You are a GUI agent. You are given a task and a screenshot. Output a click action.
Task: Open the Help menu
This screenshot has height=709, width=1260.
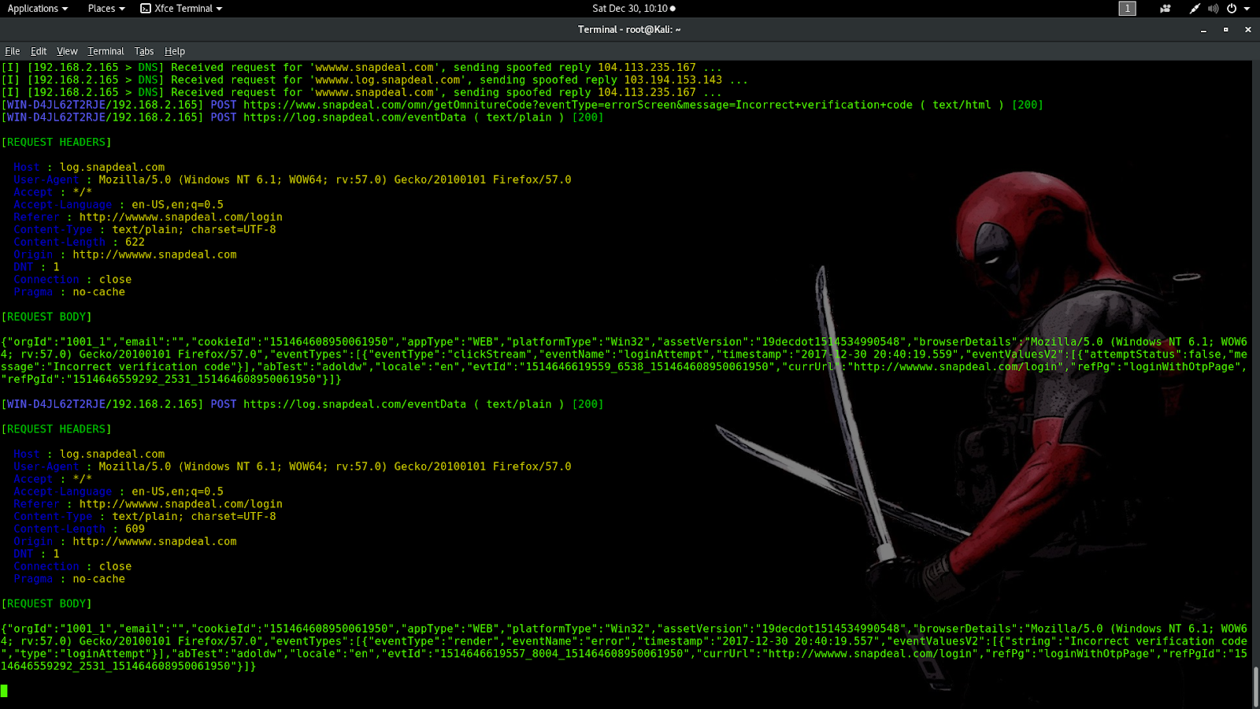coord(175,51)
